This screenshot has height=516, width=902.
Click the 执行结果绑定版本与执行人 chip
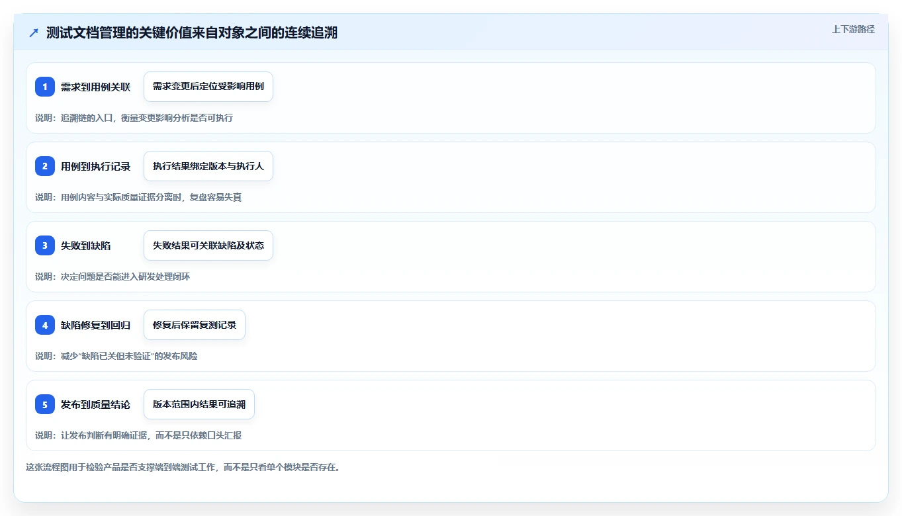tap(208, 166)
